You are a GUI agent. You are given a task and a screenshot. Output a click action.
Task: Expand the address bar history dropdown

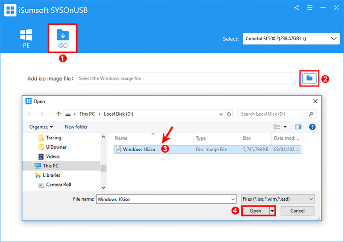(221, 114)
